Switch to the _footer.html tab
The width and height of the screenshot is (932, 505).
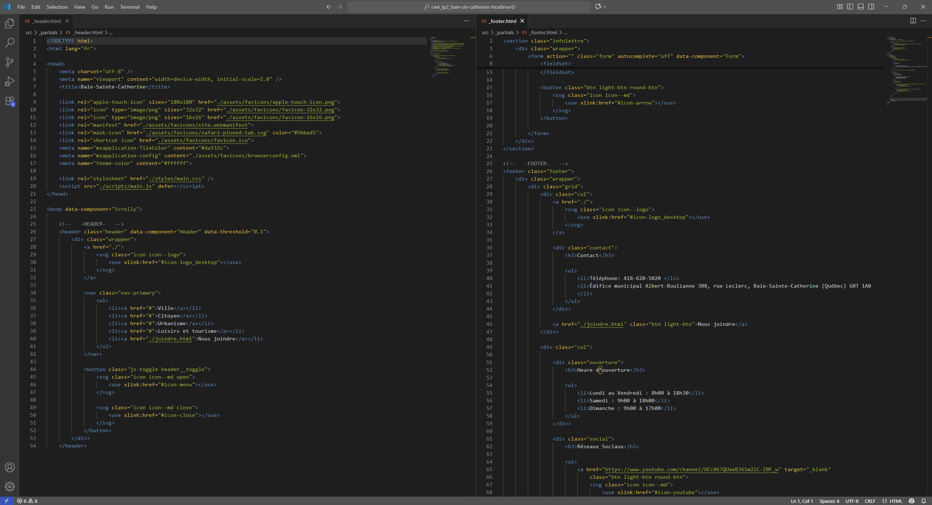[503, 21]
